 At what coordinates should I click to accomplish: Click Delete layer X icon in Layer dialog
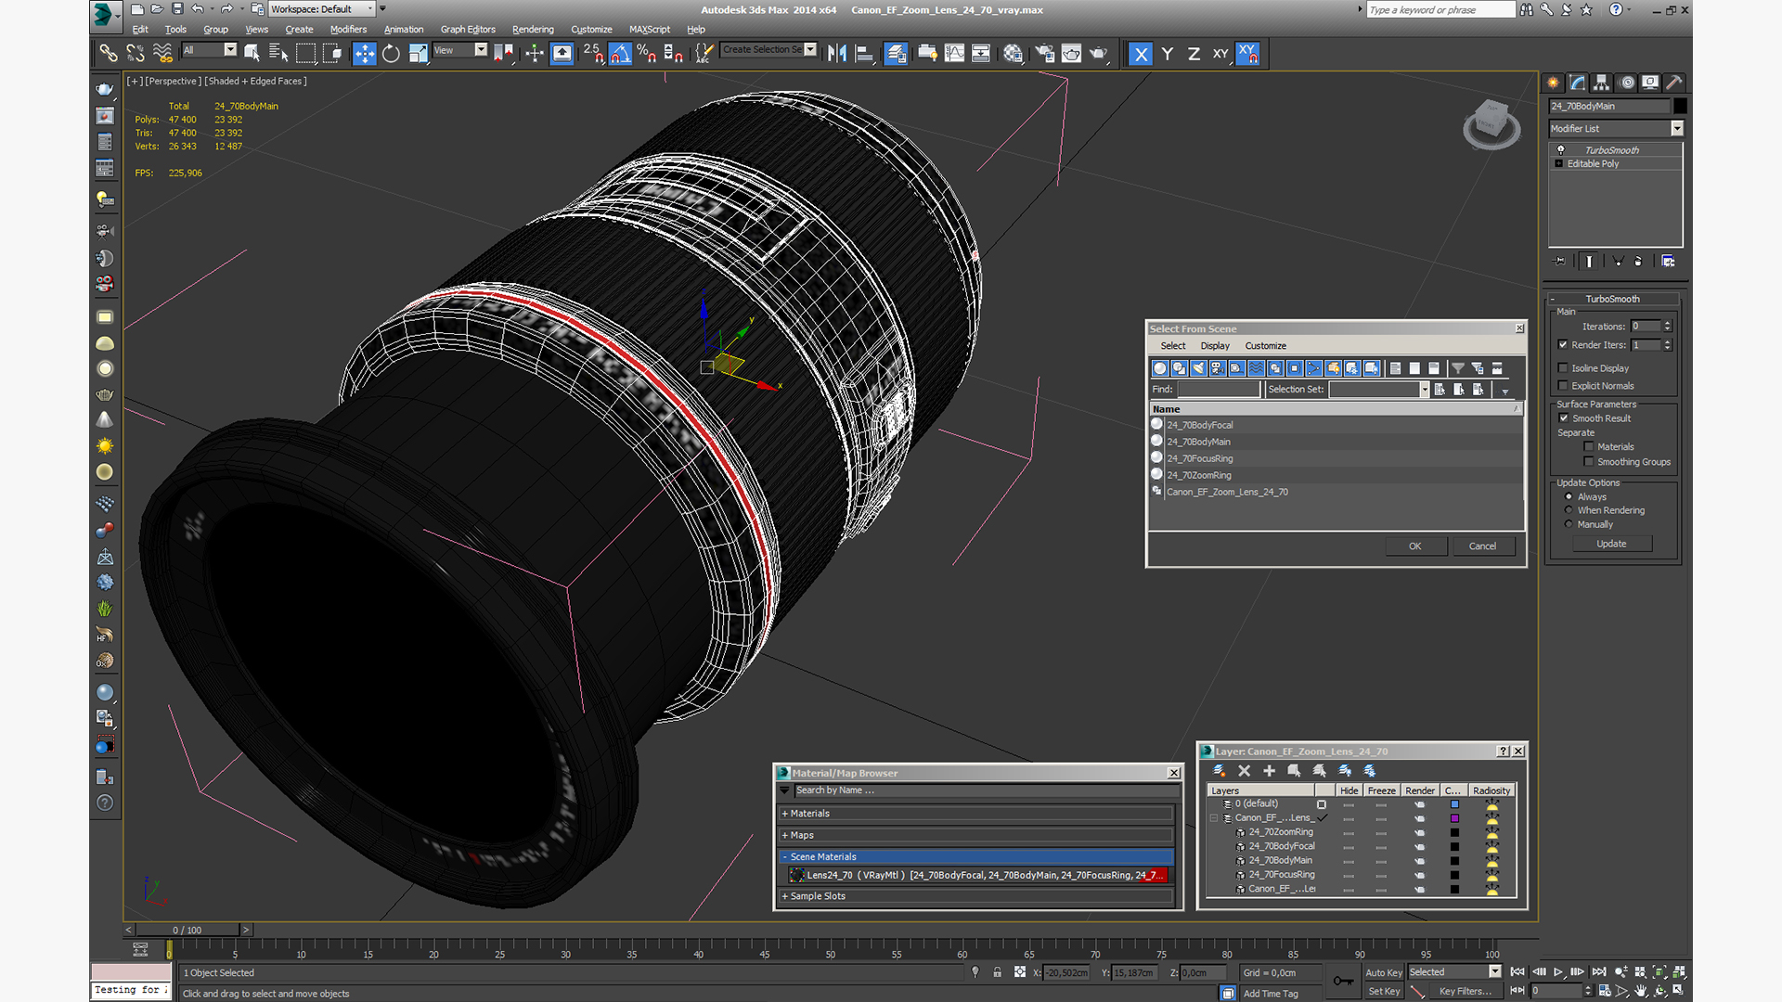pos(1244,771)
